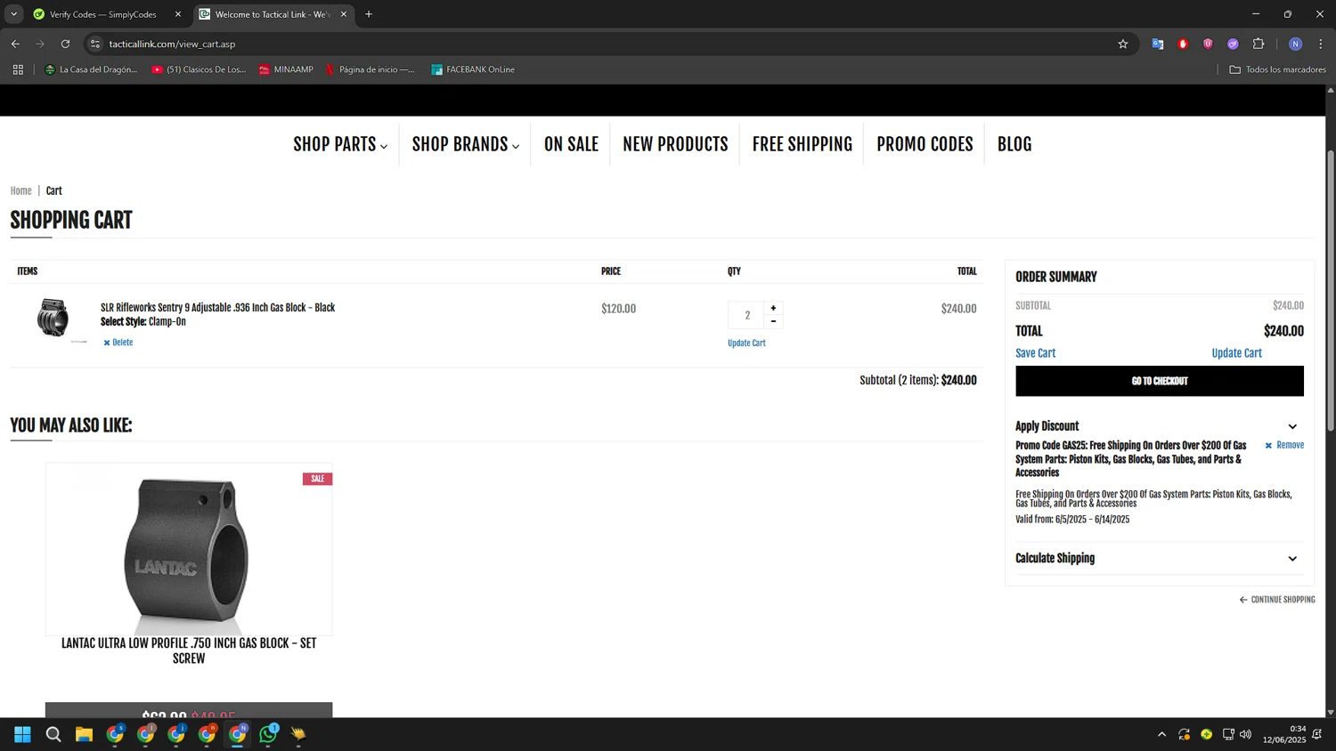1336x751 pixels.
Task: Open the BLOG navigation item
Action: coord(1014,144)
